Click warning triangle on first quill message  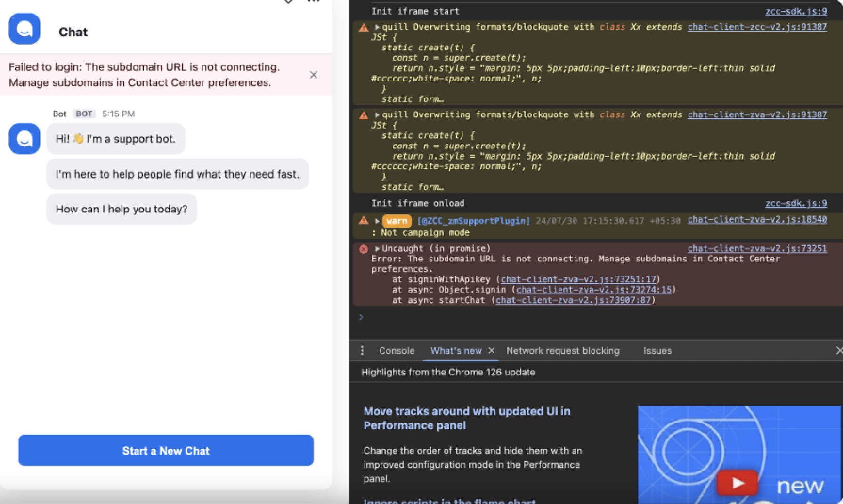364,27
